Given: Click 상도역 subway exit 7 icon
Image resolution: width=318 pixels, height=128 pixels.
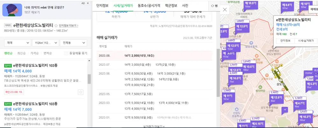Looking at the screenshot, I should pyautogui.click(x=280, y=80).
